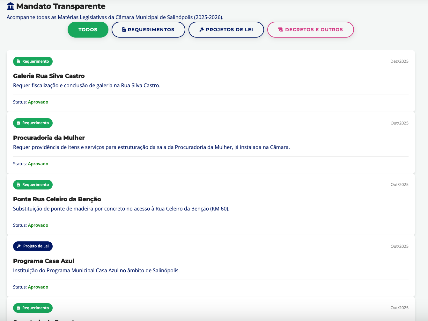
Task: Click the file icon in Galeria Rua Silva Castro's badge
Action: pyautogui.click(x=18, y=61)
